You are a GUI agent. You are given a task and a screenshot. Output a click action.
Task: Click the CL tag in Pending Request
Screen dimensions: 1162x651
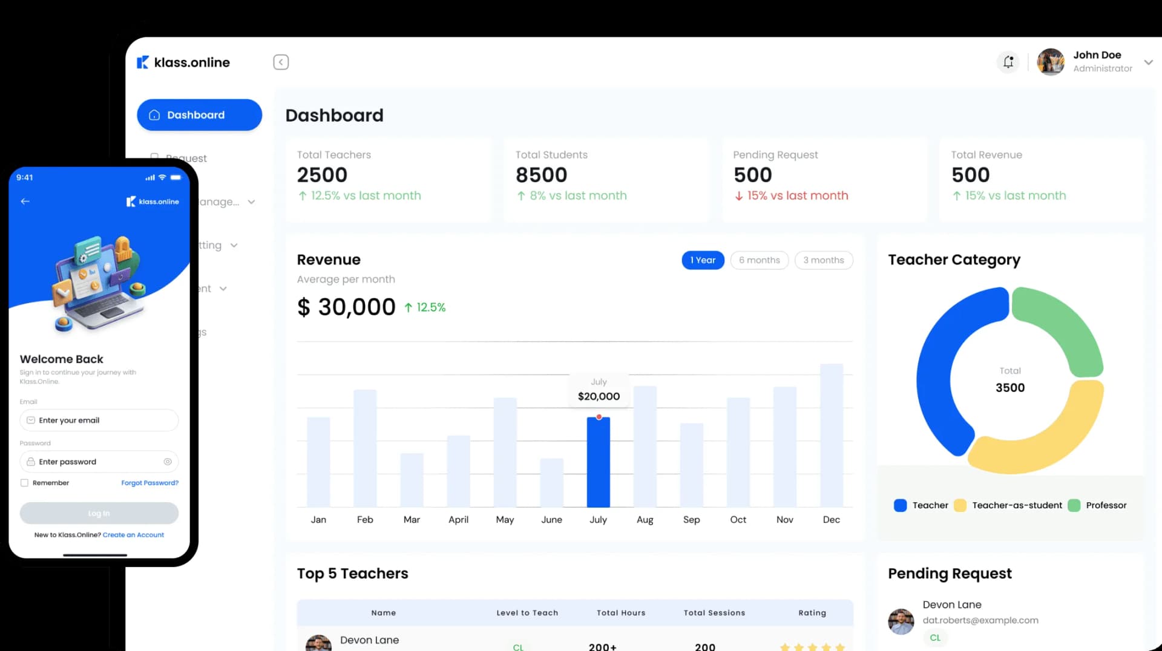[935, 638]
